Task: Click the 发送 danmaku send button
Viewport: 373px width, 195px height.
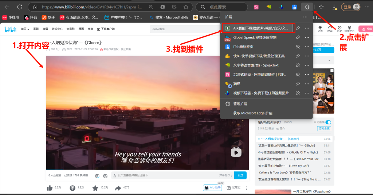Action: pos(240,175)
